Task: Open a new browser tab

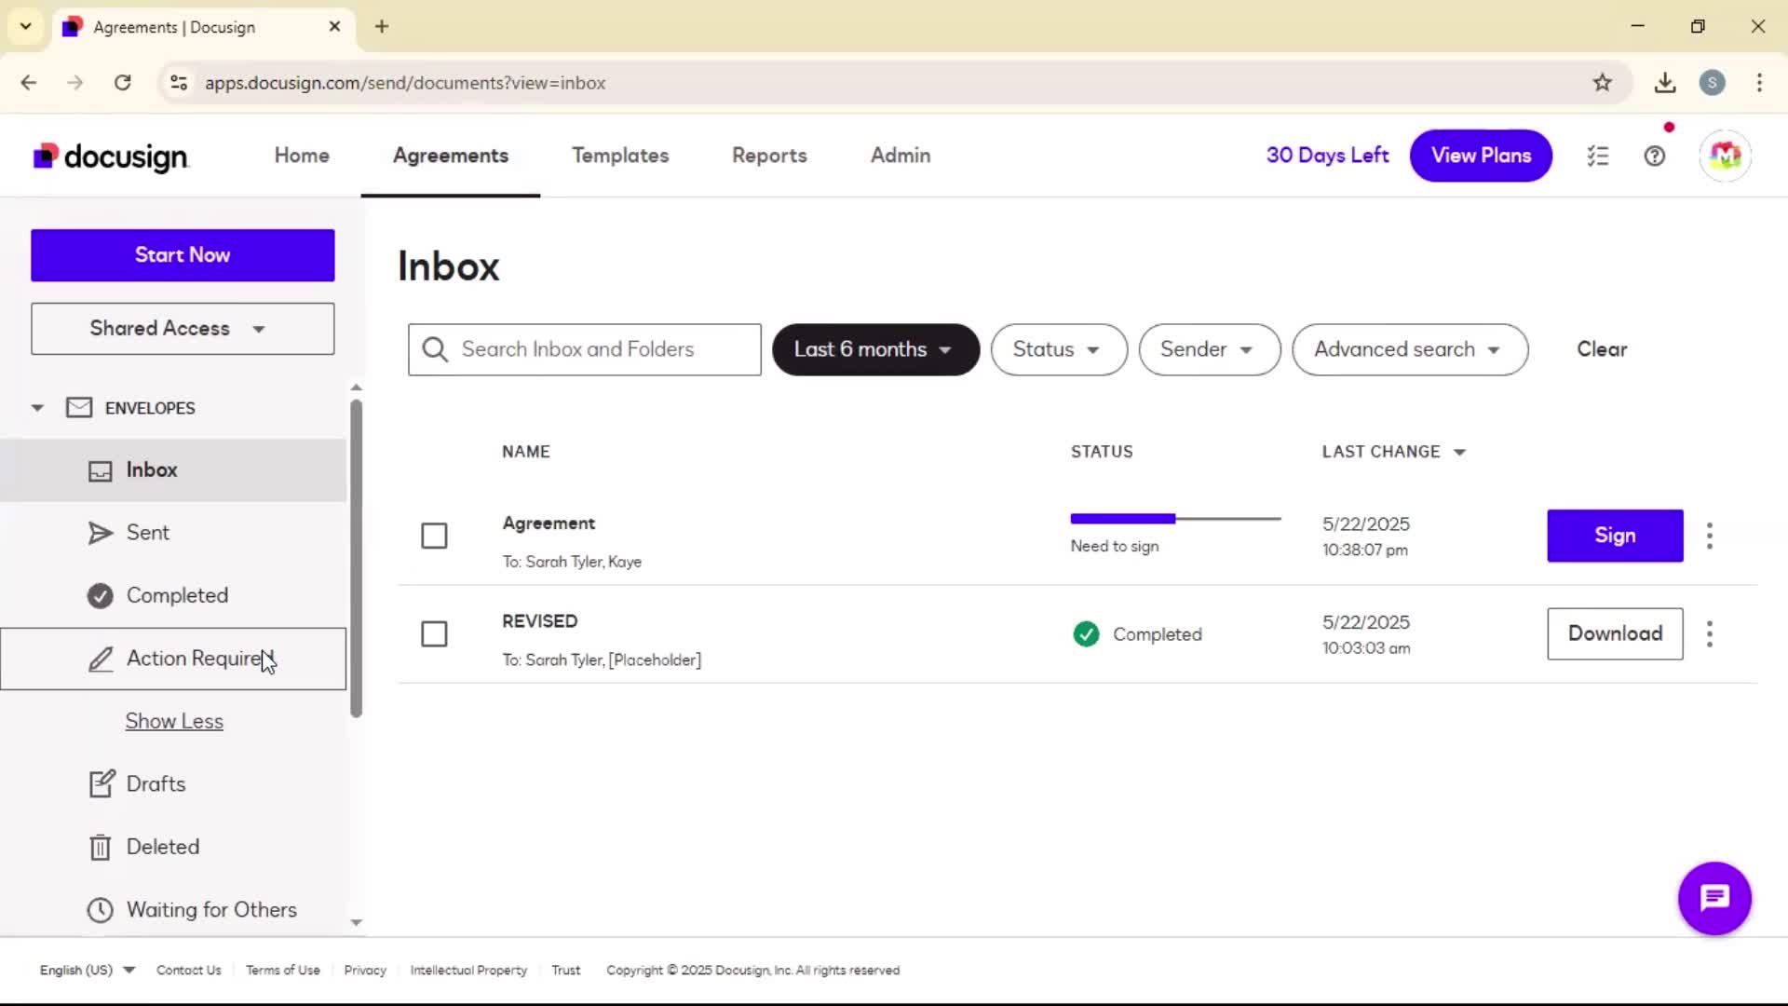Action: pos(382,26)
